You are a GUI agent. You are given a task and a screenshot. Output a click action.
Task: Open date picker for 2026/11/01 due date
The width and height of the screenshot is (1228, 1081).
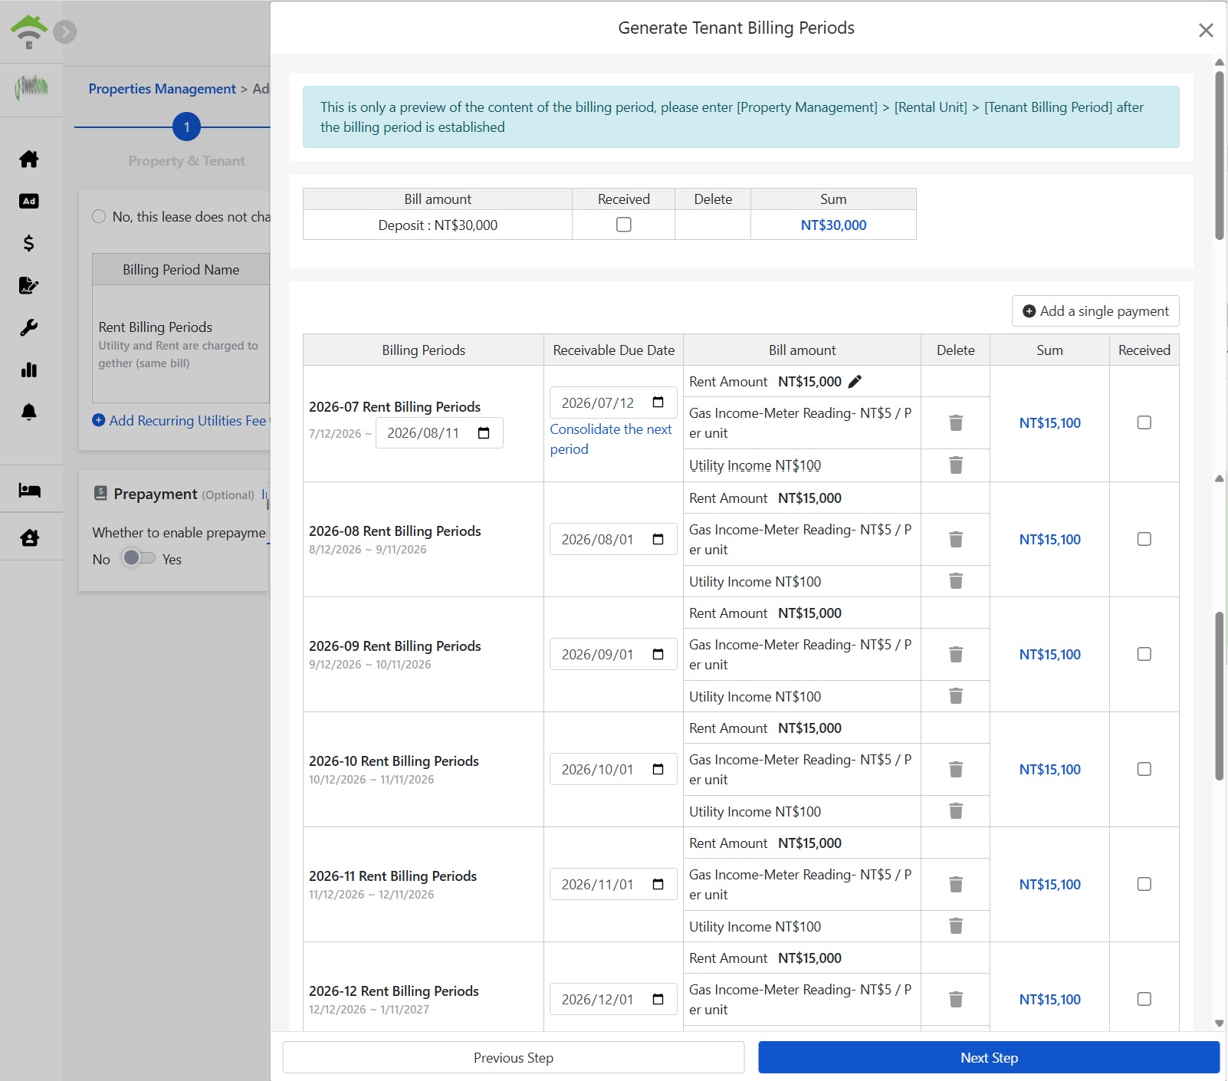(658, 884)
